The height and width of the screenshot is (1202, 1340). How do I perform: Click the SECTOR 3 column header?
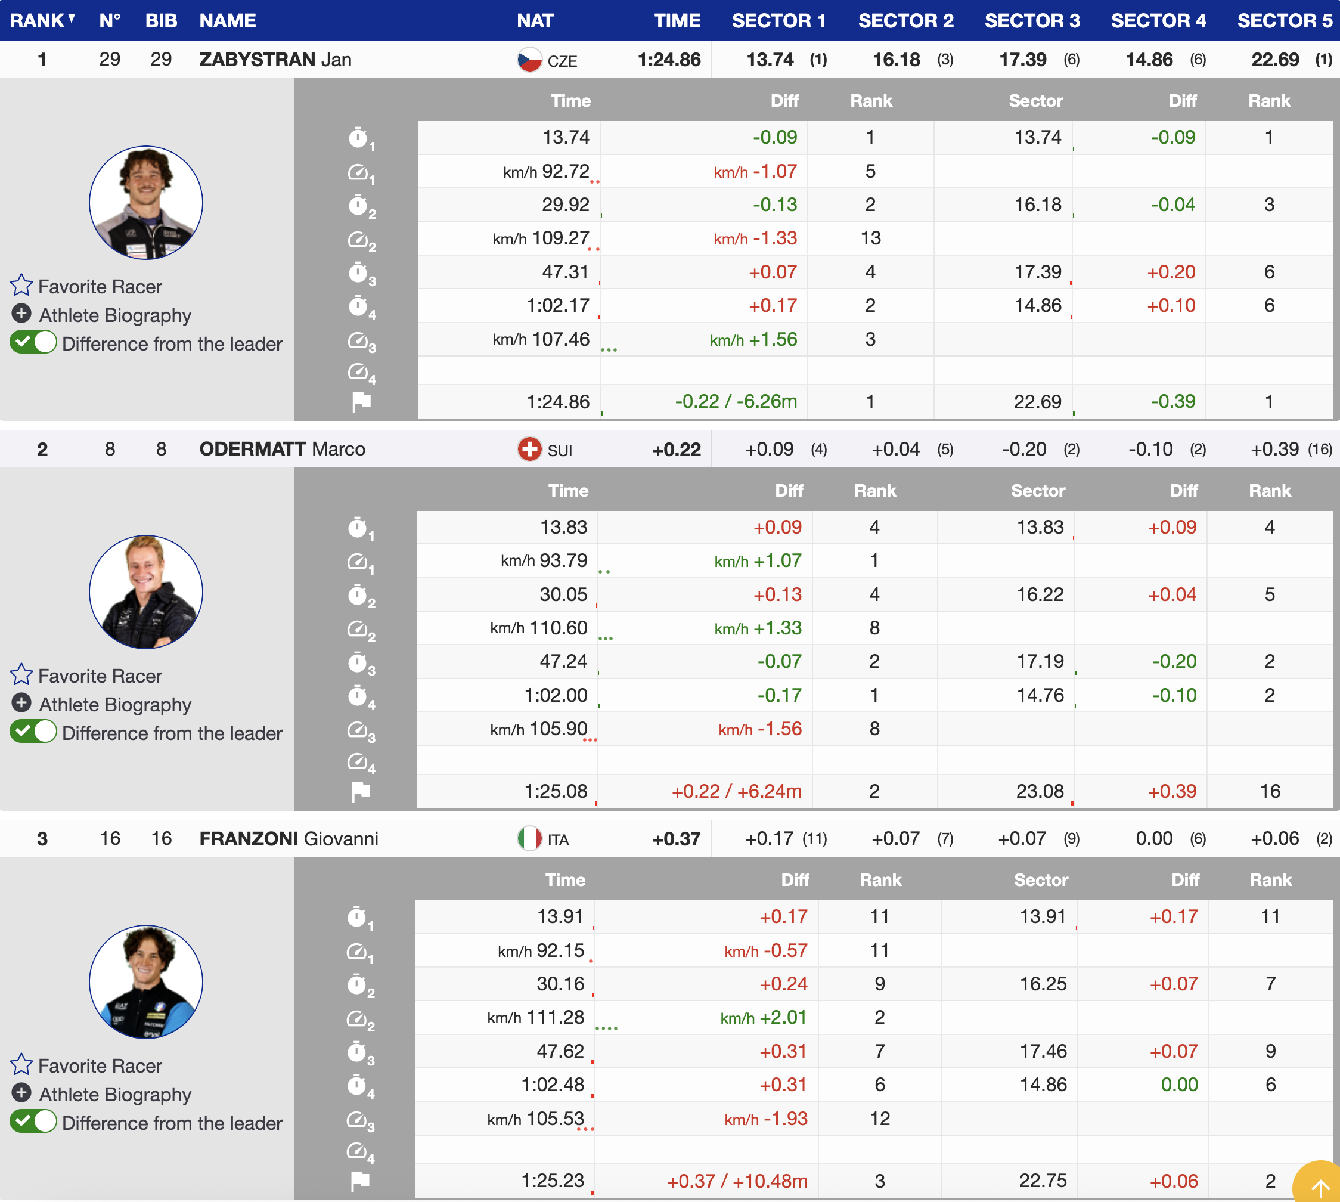(1032, 20)
